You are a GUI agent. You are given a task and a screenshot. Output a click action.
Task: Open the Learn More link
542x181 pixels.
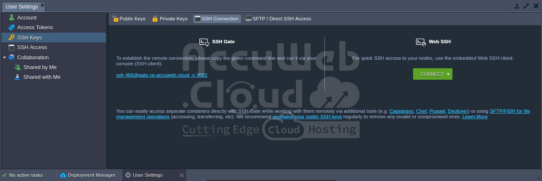tap(475, 117)
